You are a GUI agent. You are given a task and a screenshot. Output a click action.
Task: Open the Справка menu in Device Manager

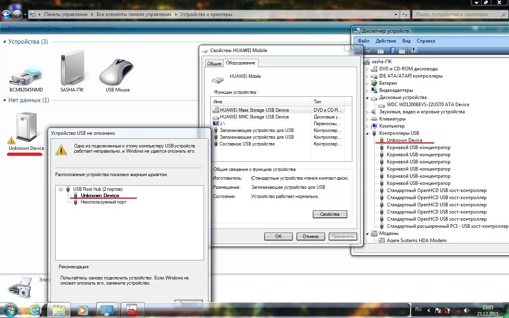(426, 41)
